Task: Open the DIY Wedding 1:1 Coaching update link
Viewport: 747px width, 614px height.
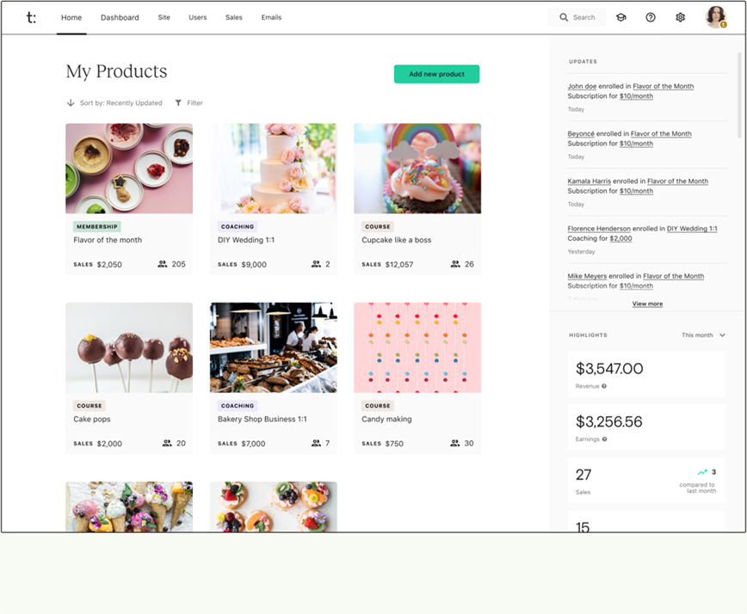Action: tap(692, 229)
